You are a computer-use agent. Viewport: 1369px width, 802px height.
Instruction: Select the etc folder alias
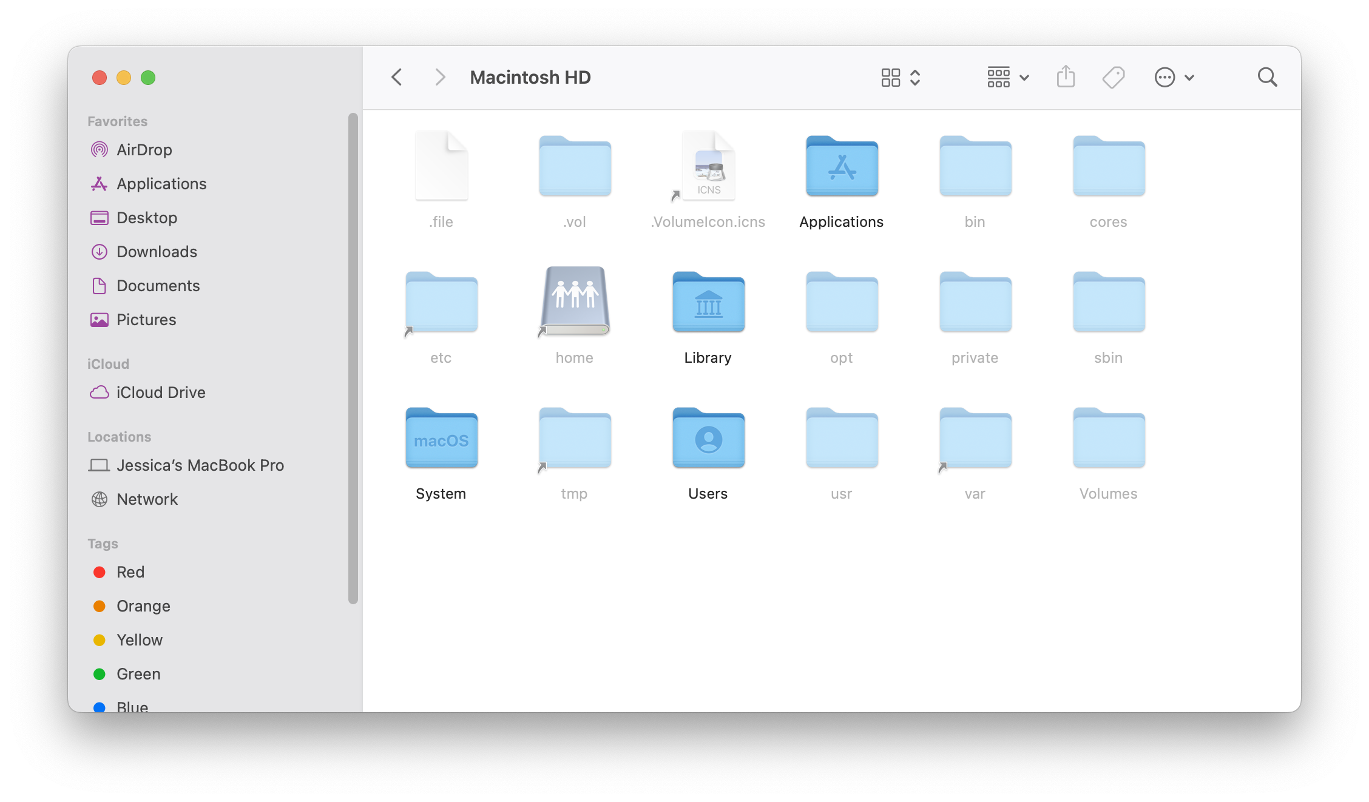441,302
